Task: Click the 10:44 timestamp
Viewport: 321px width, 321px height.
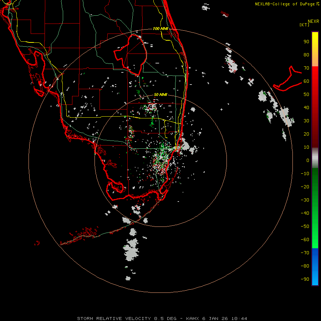Action: [x=239, y=319]
